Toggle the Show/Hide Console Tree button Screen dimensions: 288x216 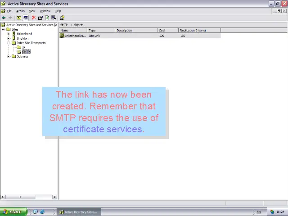pyautogui.click(x=26, y=18)
